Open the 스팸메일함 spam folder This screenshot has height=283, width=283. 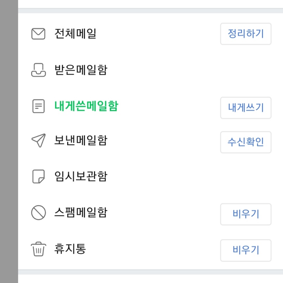(x=81, y=213)
